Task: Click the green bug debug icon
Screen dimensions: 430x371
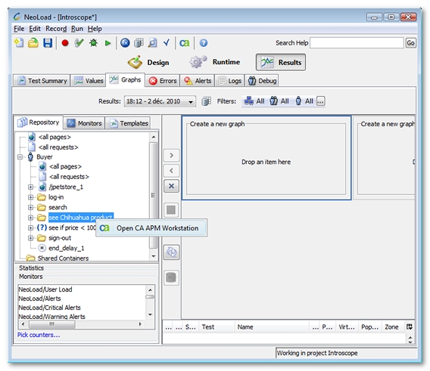Action: click(x=93, y=43)
